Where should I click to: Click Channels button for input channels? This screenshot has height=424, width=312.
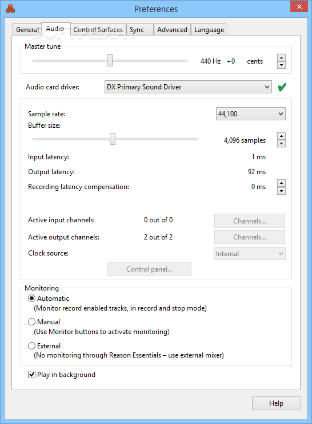coord(250,221)
